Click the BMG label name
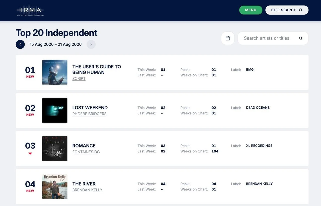Viewport: 321px width, 206px height. click(x=250, y=70)
